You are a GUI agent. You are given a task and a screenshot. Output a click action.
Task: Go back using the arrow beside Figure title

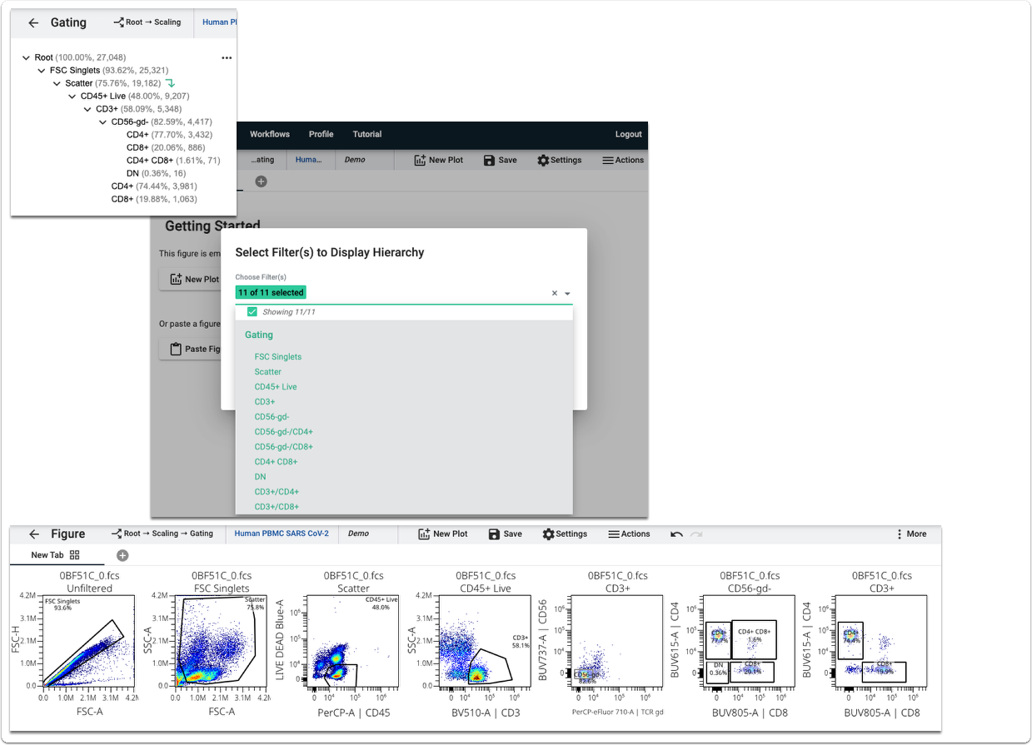click(x=33, y=534)
